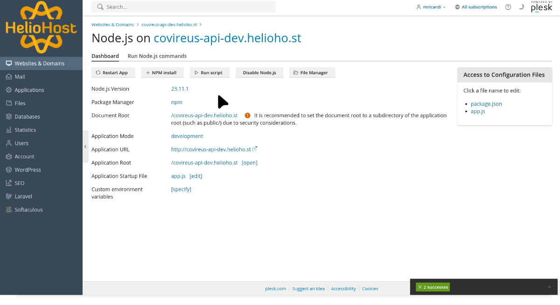Open the Mail sidebar section
Image resolution: width=560 pixels, height=305 pixels.
pyautogui.click(x=20, y=77)
